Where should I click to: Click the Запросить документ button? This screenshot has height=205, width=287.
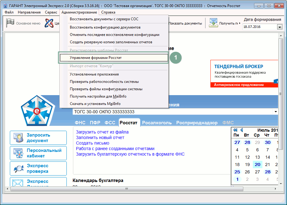38,138
